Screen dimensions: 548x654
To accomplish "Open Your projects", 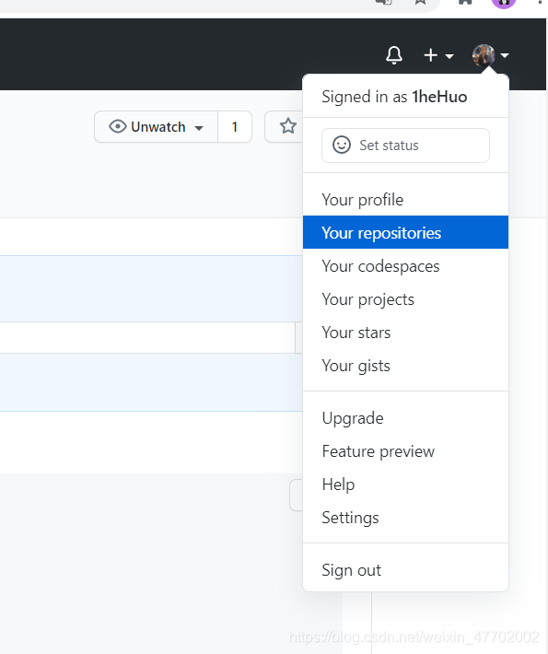I will click(x=405, y=299).
